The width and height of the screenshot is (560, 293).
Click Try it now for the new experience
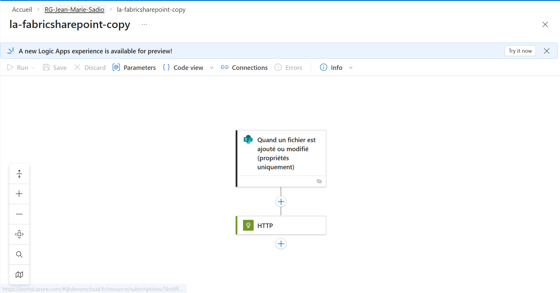520,51
